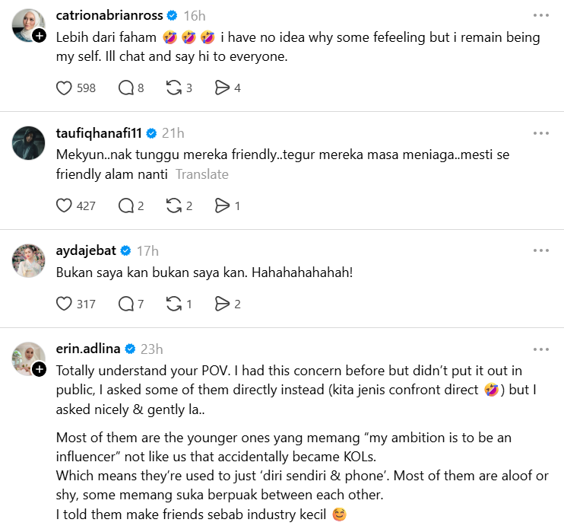The image size is (564, 529).
Task: Open more options for taufiqhanafi11's post
Action: (x=540, y=133)
